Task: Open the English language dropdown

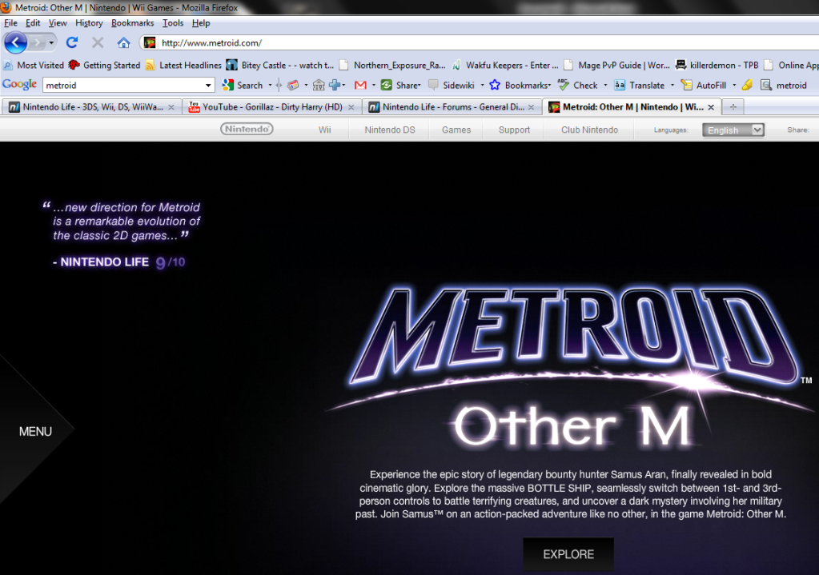Action: (x=733, y=130)
